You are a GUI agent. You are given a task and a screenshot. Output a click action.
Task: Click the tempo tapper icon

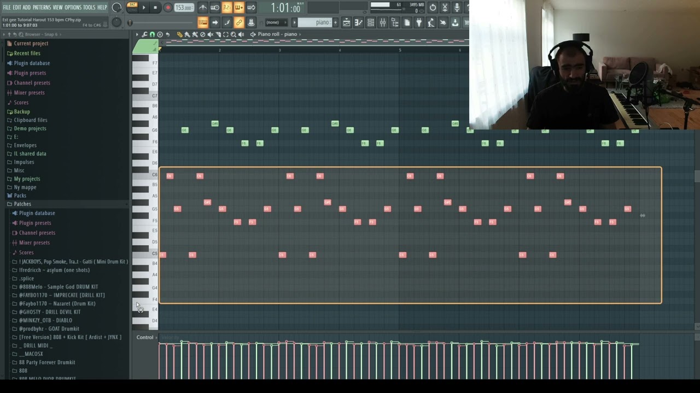click(431, 22)
